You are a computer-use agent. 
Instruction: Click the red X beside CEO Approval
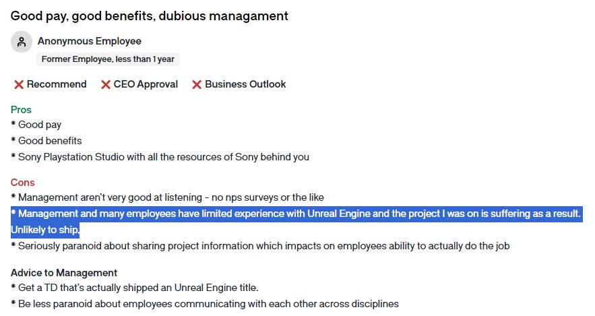coord(106,85)
